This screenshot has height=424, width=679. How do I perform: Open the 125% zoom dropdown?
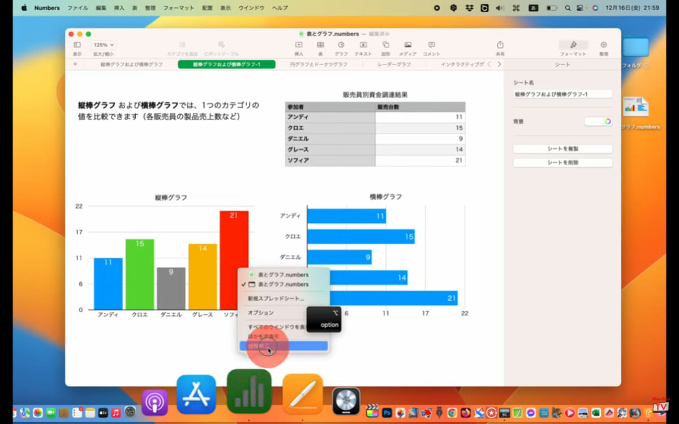pos(104,45)
